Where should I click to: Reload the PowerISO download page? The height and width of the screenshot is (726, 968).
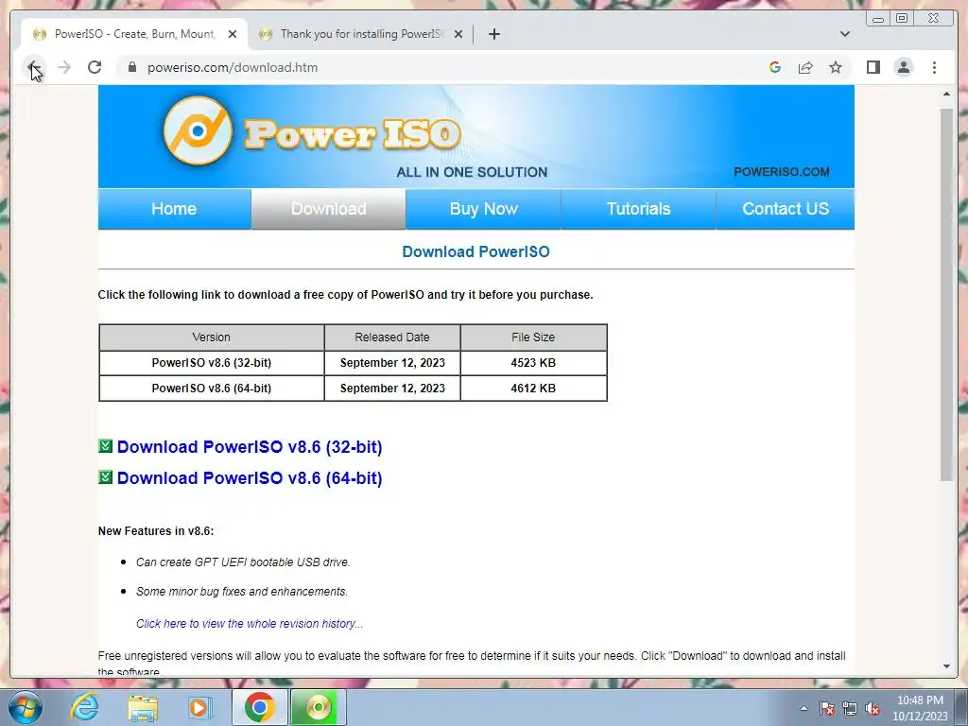coord(95,67)
